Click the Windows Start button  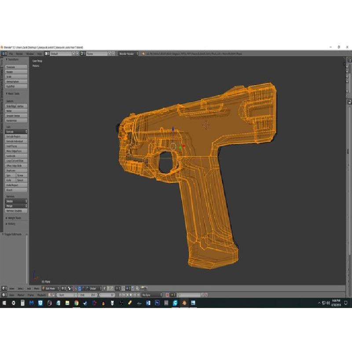click(4, 303)
